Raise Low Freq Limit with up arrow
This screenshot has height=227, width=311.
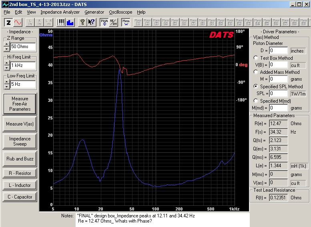pos(7,82)
